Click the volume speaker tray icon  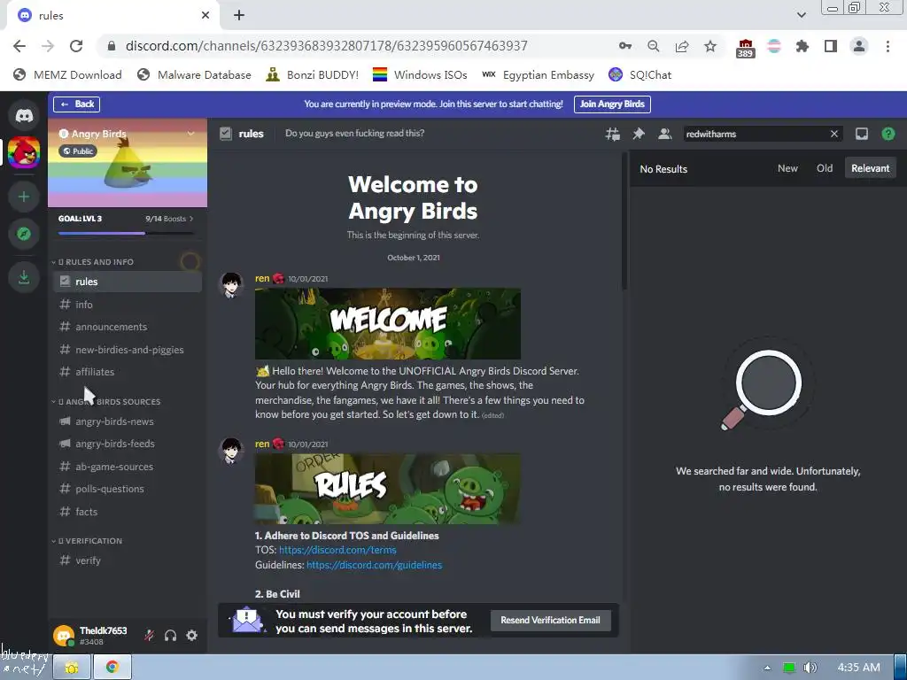click(x=810, y=668)
